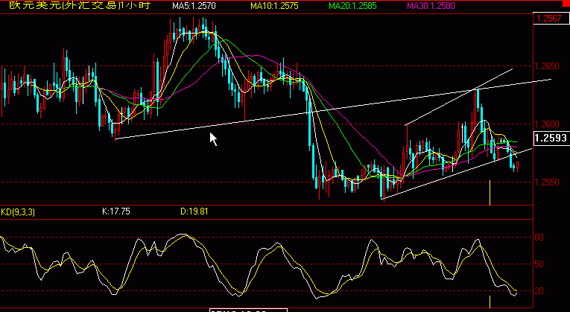
Task: Click the K:17.75 value readout
Action: click(116, 211)
